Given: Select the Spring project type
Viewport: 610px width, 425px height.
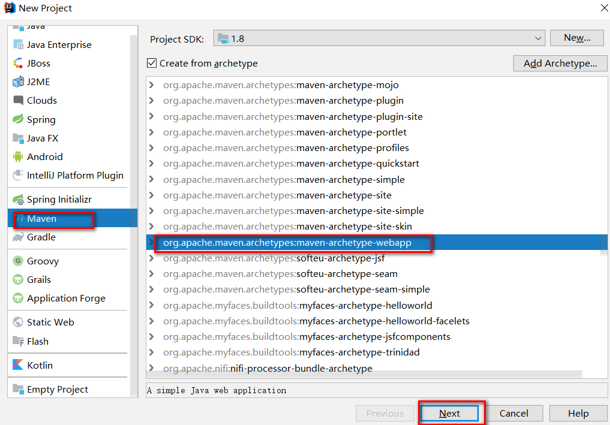Looking at the screenshot, I should point(69,119).
